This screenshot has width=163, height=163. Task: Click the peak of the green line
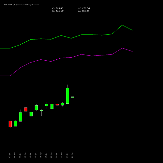[122, 25]
